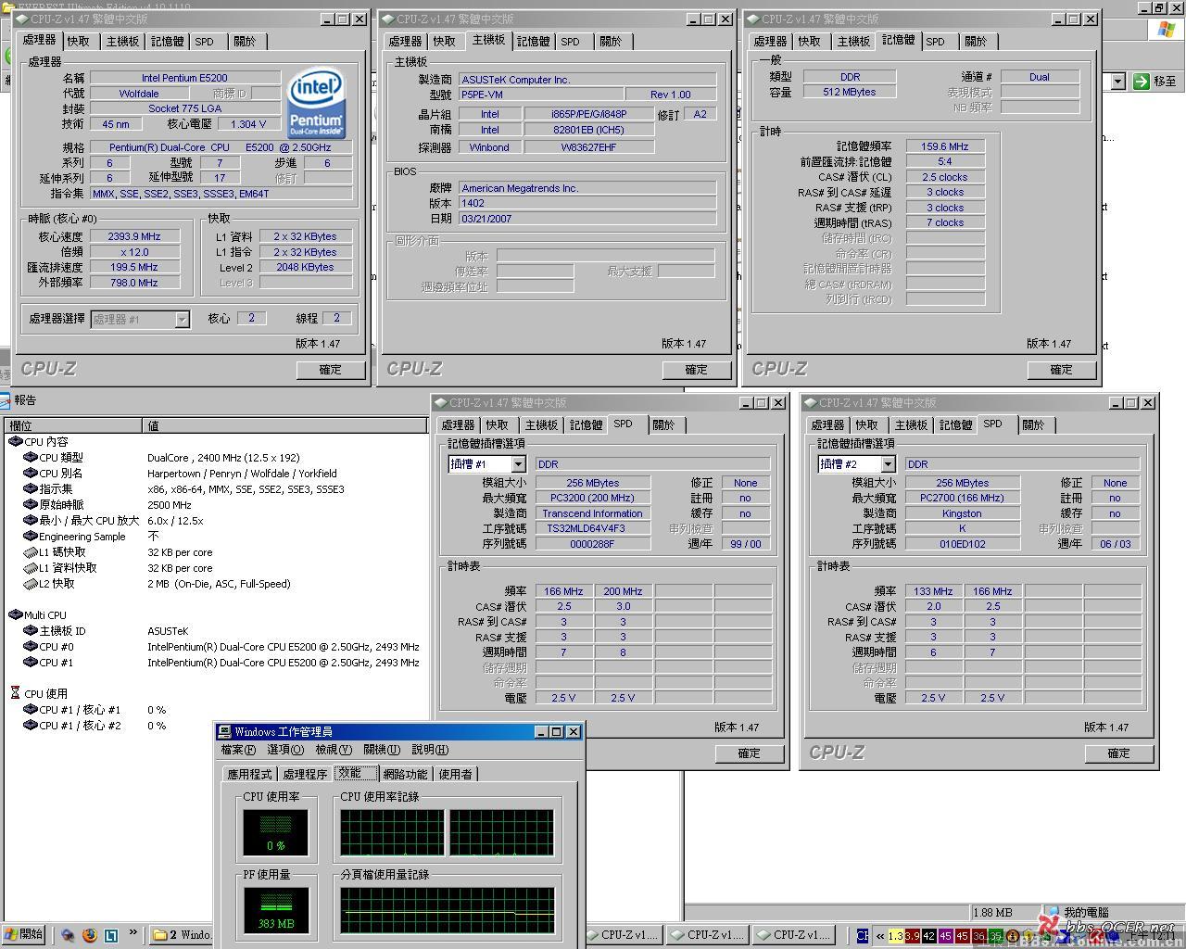Click the Intel Pentium logo in CPU-Z
Image resolution: width=1186 pixels, height=949 pixels.
(x=316, y=103)
